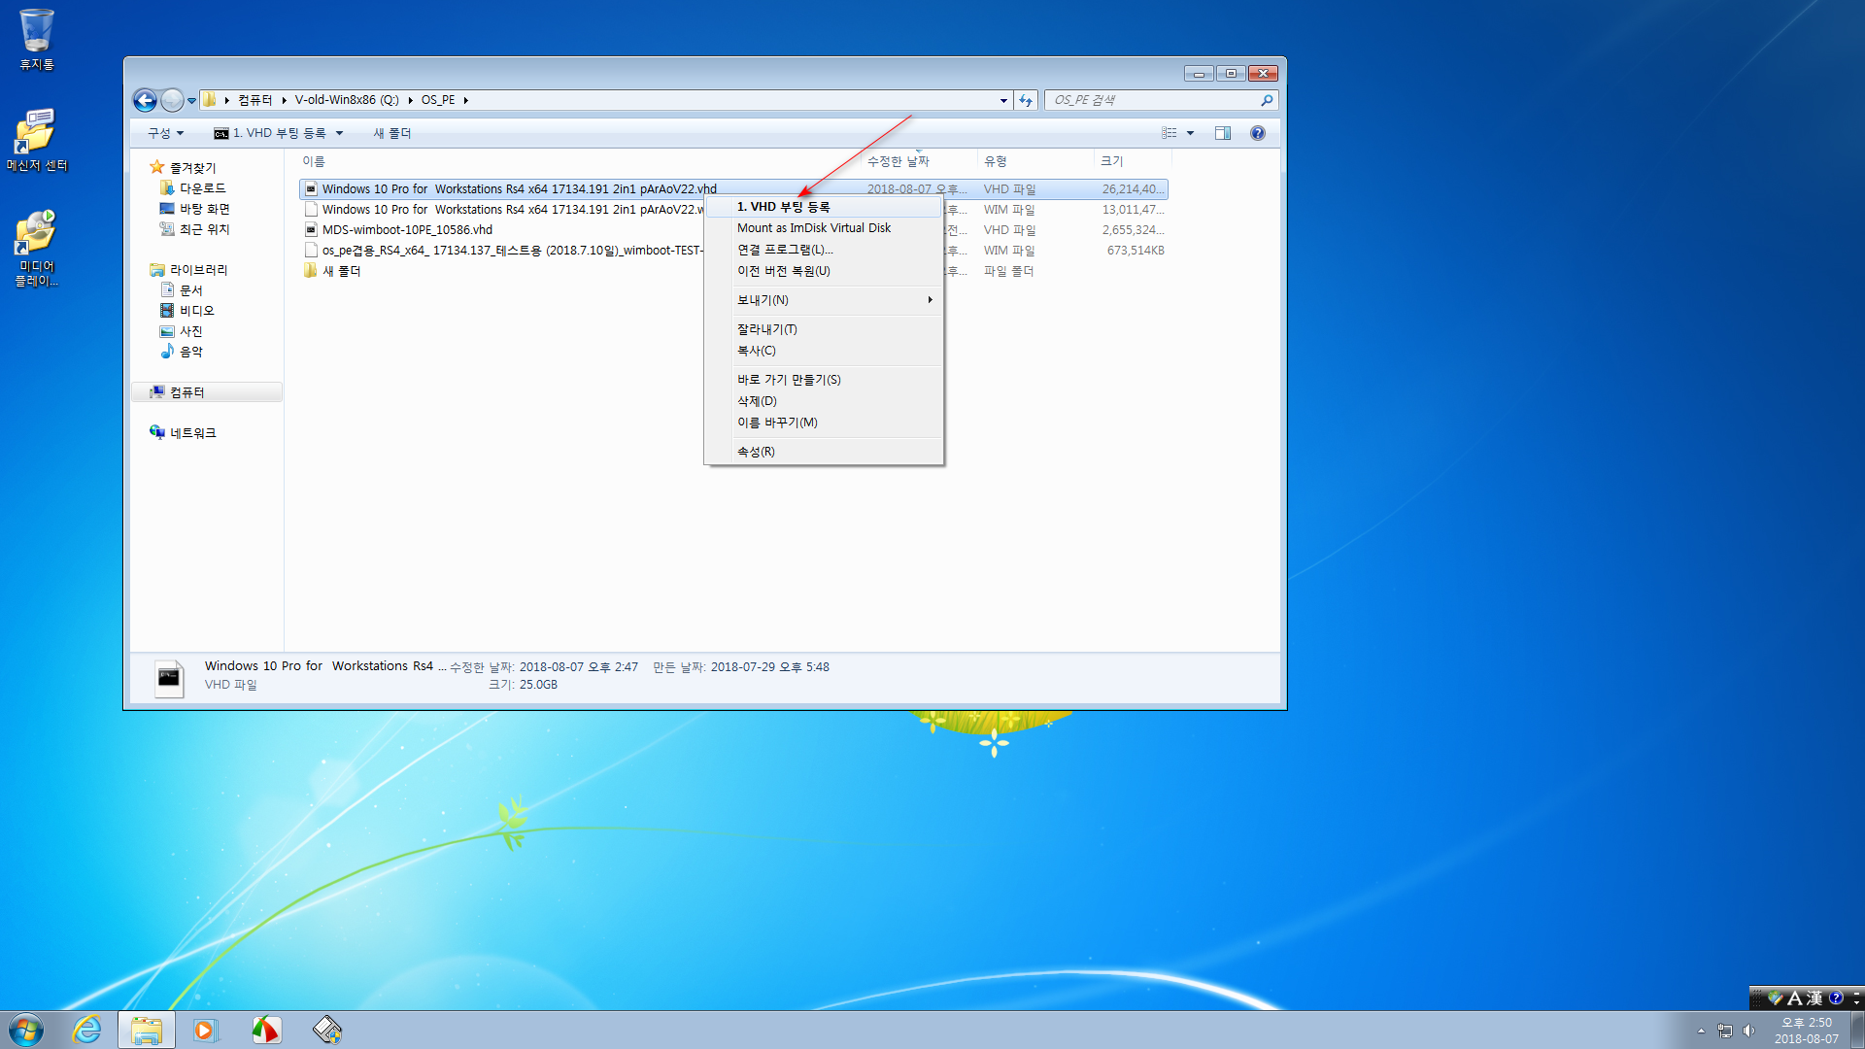
Task: Open the Media Player desktop shortcut
Action: point(37,249)
